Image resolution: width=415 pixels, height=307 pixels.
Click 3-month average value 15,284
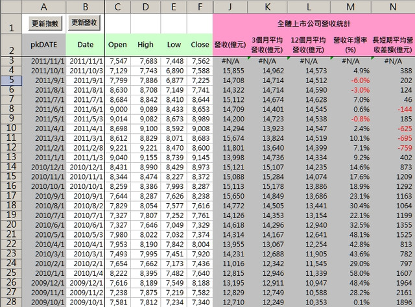click(x=267, y=177)
